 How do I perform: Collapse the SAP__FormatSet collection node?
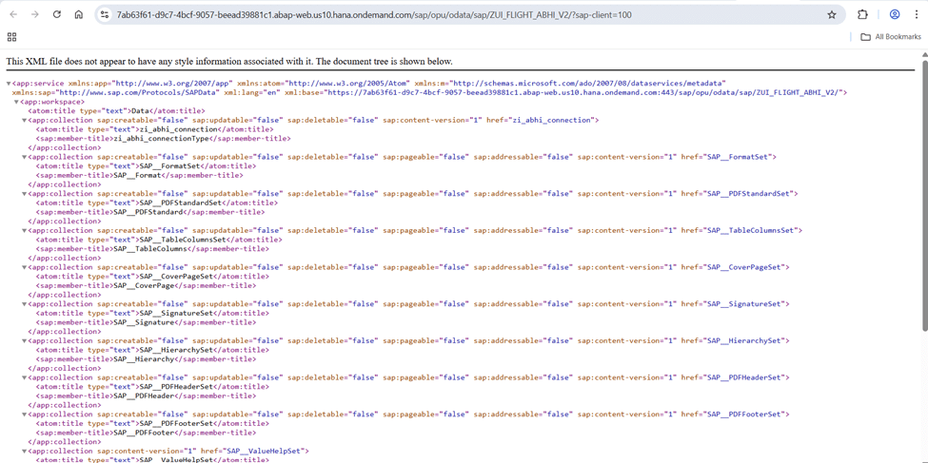25,157
